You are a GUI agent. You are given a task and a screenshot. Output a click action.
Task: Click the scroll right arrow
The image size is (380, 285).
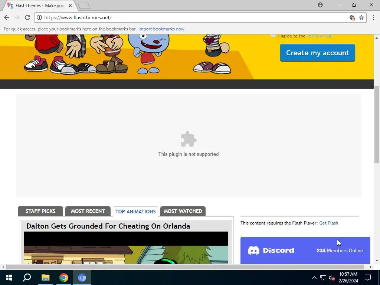(x=371, y=267)
